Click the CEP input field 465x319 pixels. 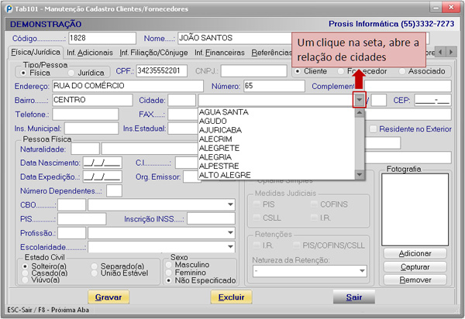[433, 100]
